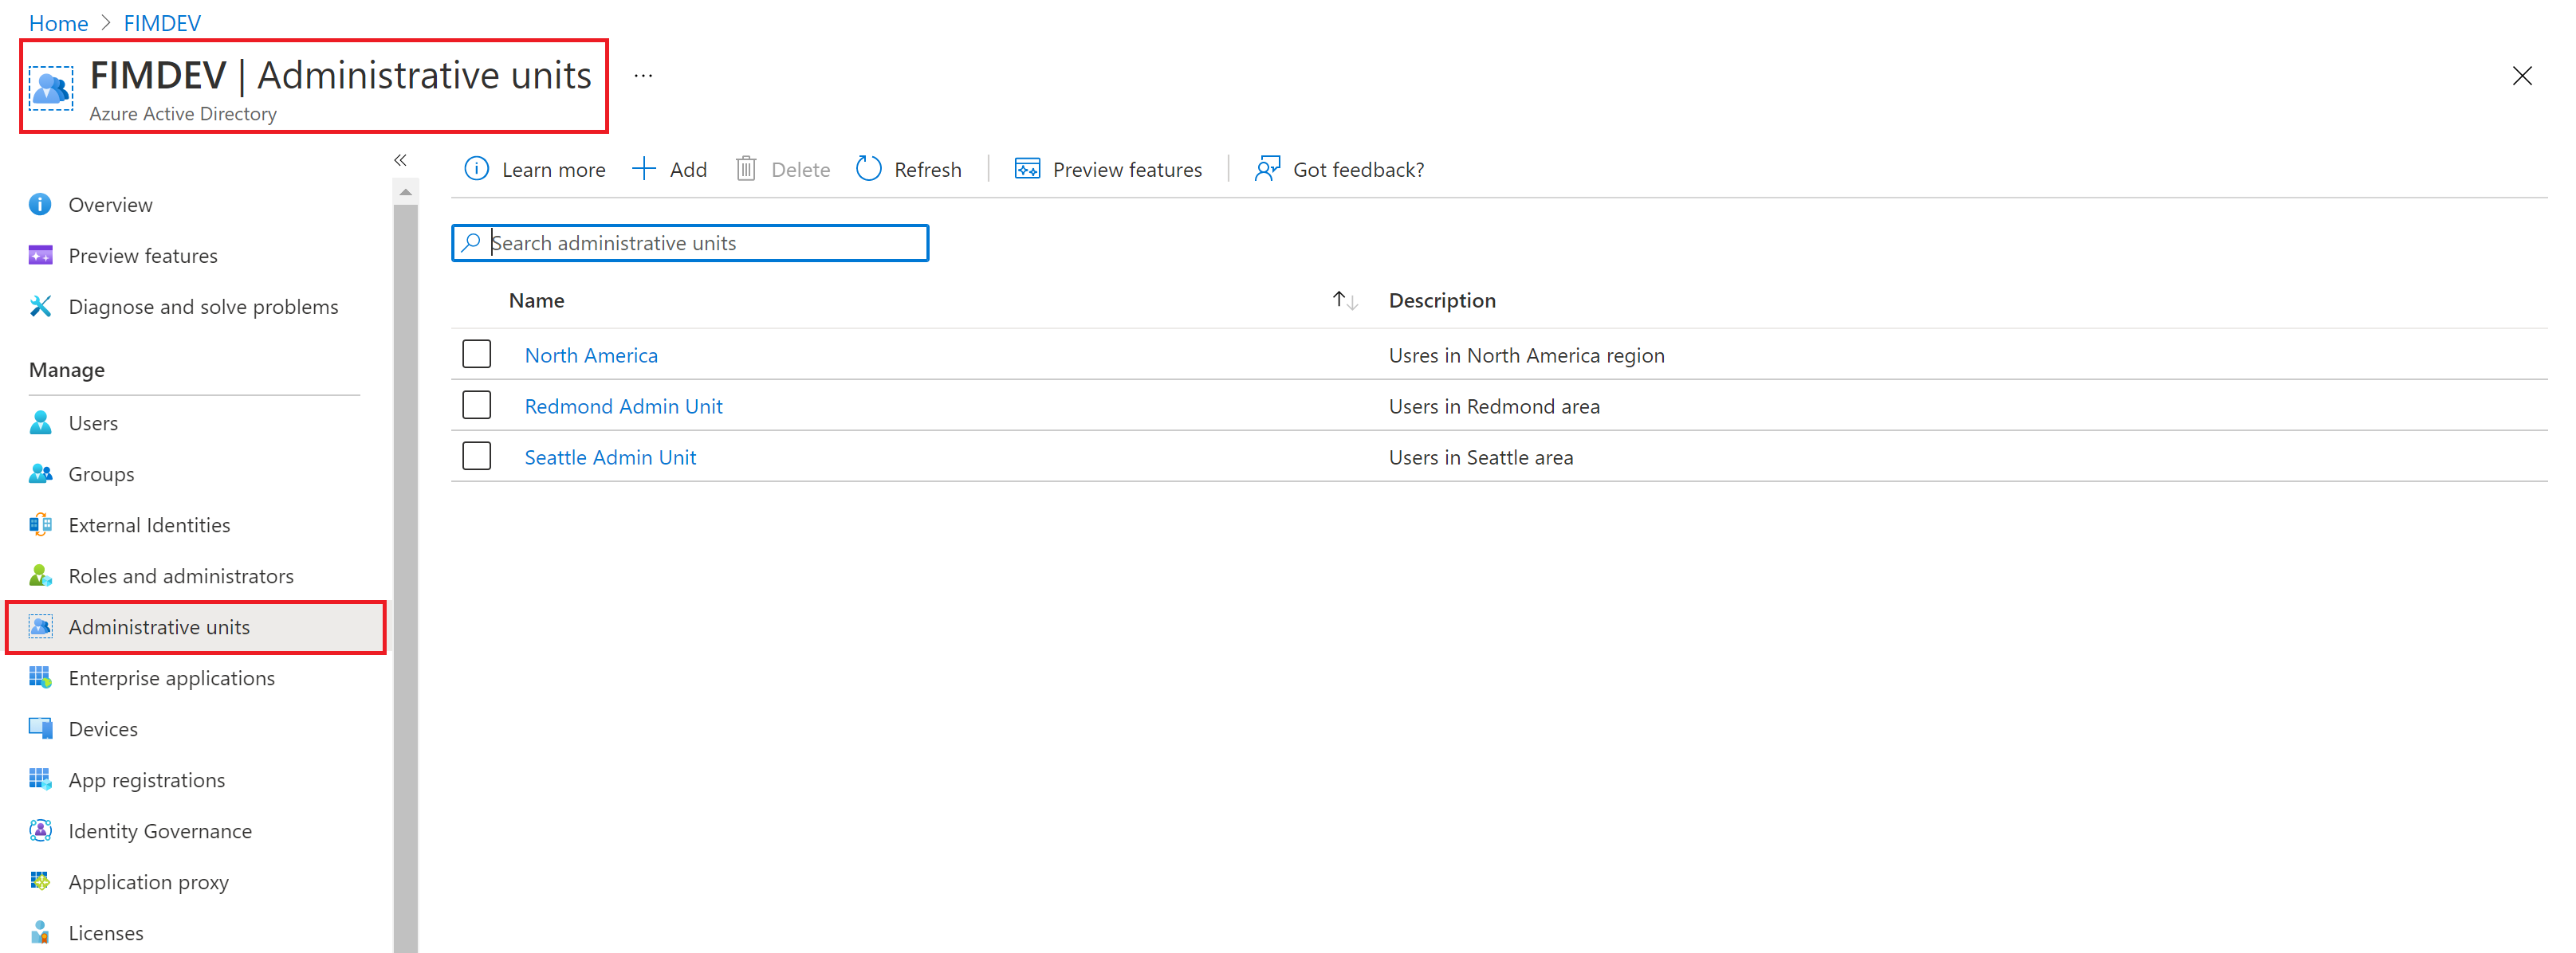Viewport: 2576px width, 953px height.
Task: Open the Redmond Admin Unit link
Action: [623, 406]
